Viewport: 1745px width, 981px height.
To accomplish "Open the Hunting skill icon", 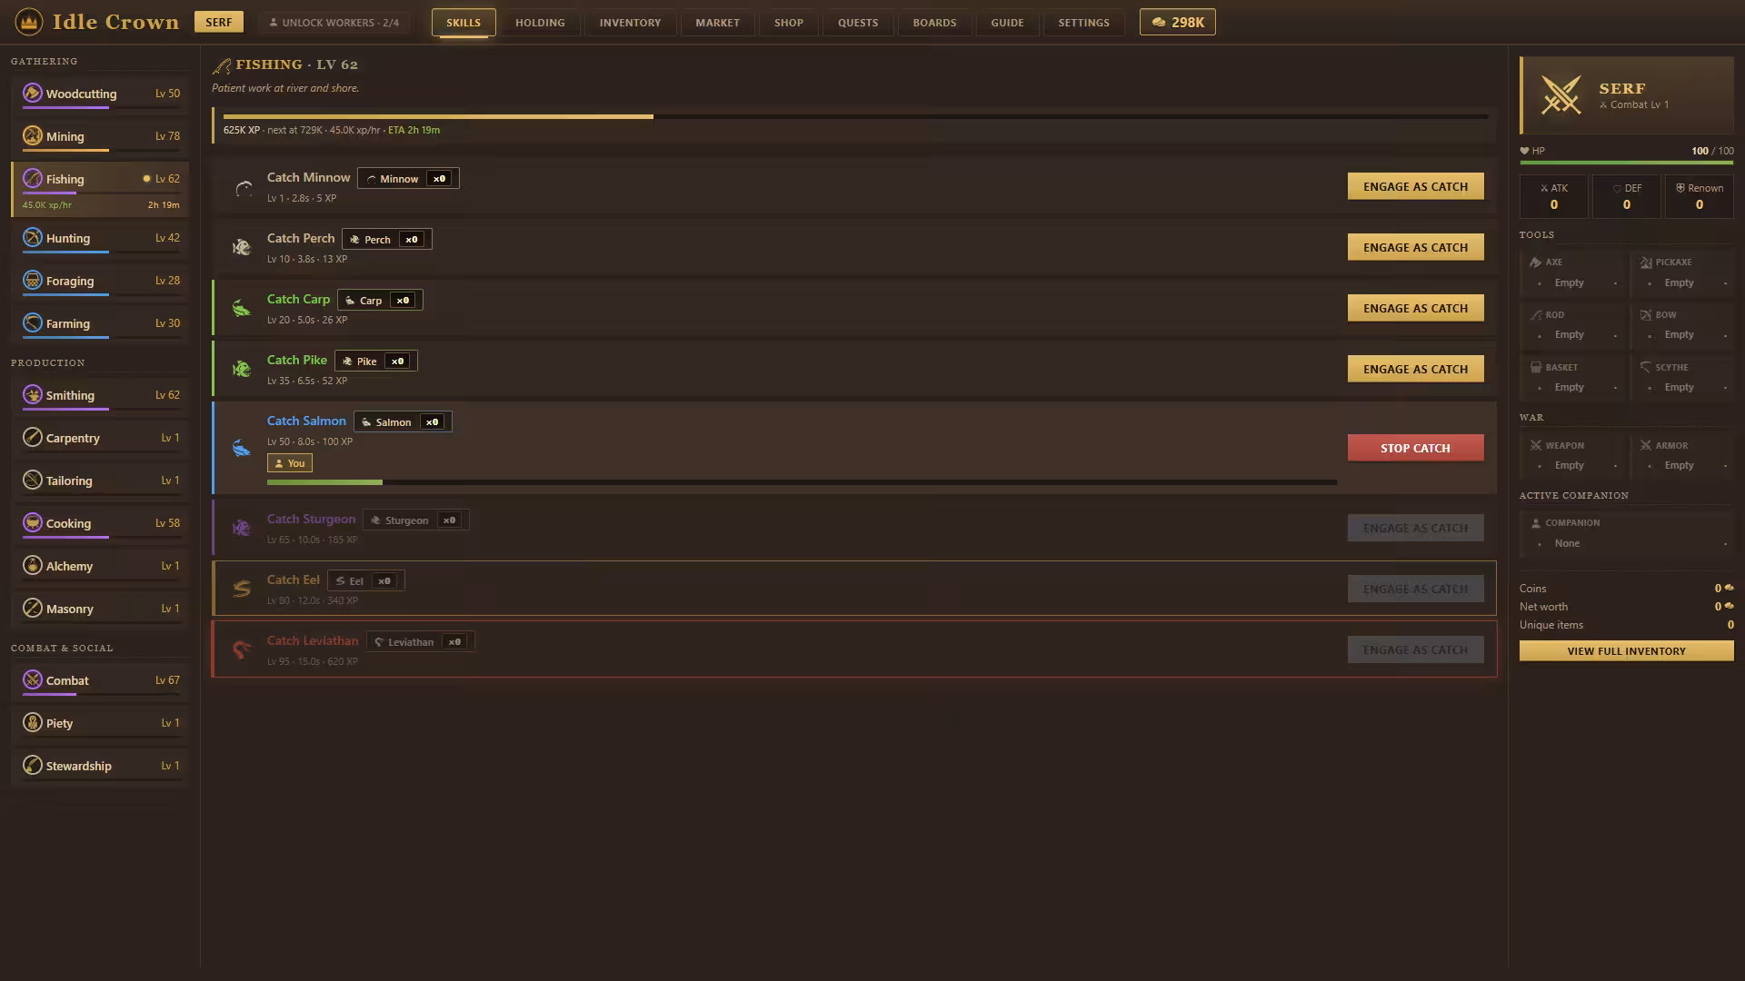I will [x=33, y=237].
